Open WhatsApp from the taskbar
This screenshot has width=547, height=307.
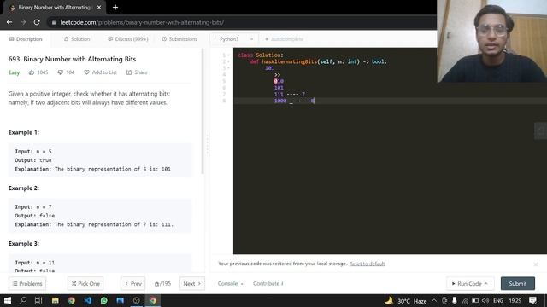point(104,301)
